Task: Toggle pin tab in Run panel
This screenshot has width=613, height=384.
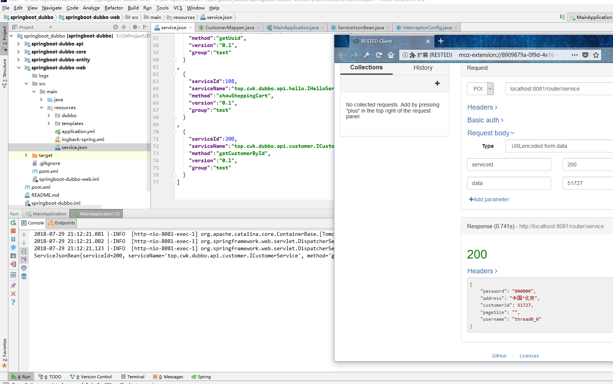Action: coord(13,285)
